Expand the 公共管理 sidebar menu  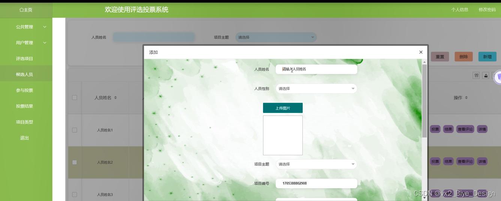26,27
